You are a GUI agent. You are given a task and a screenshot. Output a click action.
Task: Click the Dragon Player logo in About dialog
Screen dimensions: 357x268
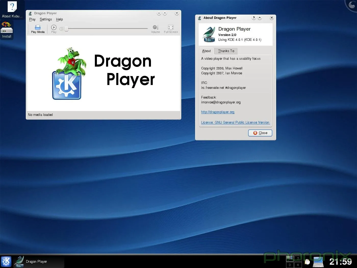click(209, 34)
